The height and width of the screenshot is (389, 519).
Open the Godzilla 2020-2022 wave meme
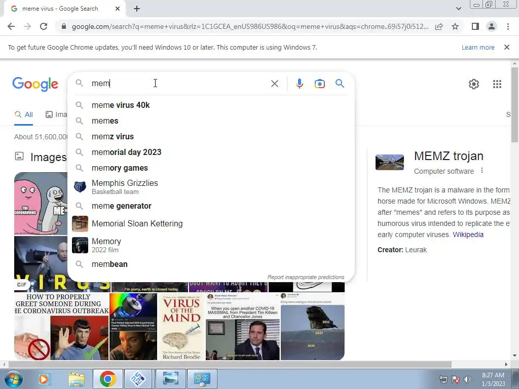click(x=312, y=327)
